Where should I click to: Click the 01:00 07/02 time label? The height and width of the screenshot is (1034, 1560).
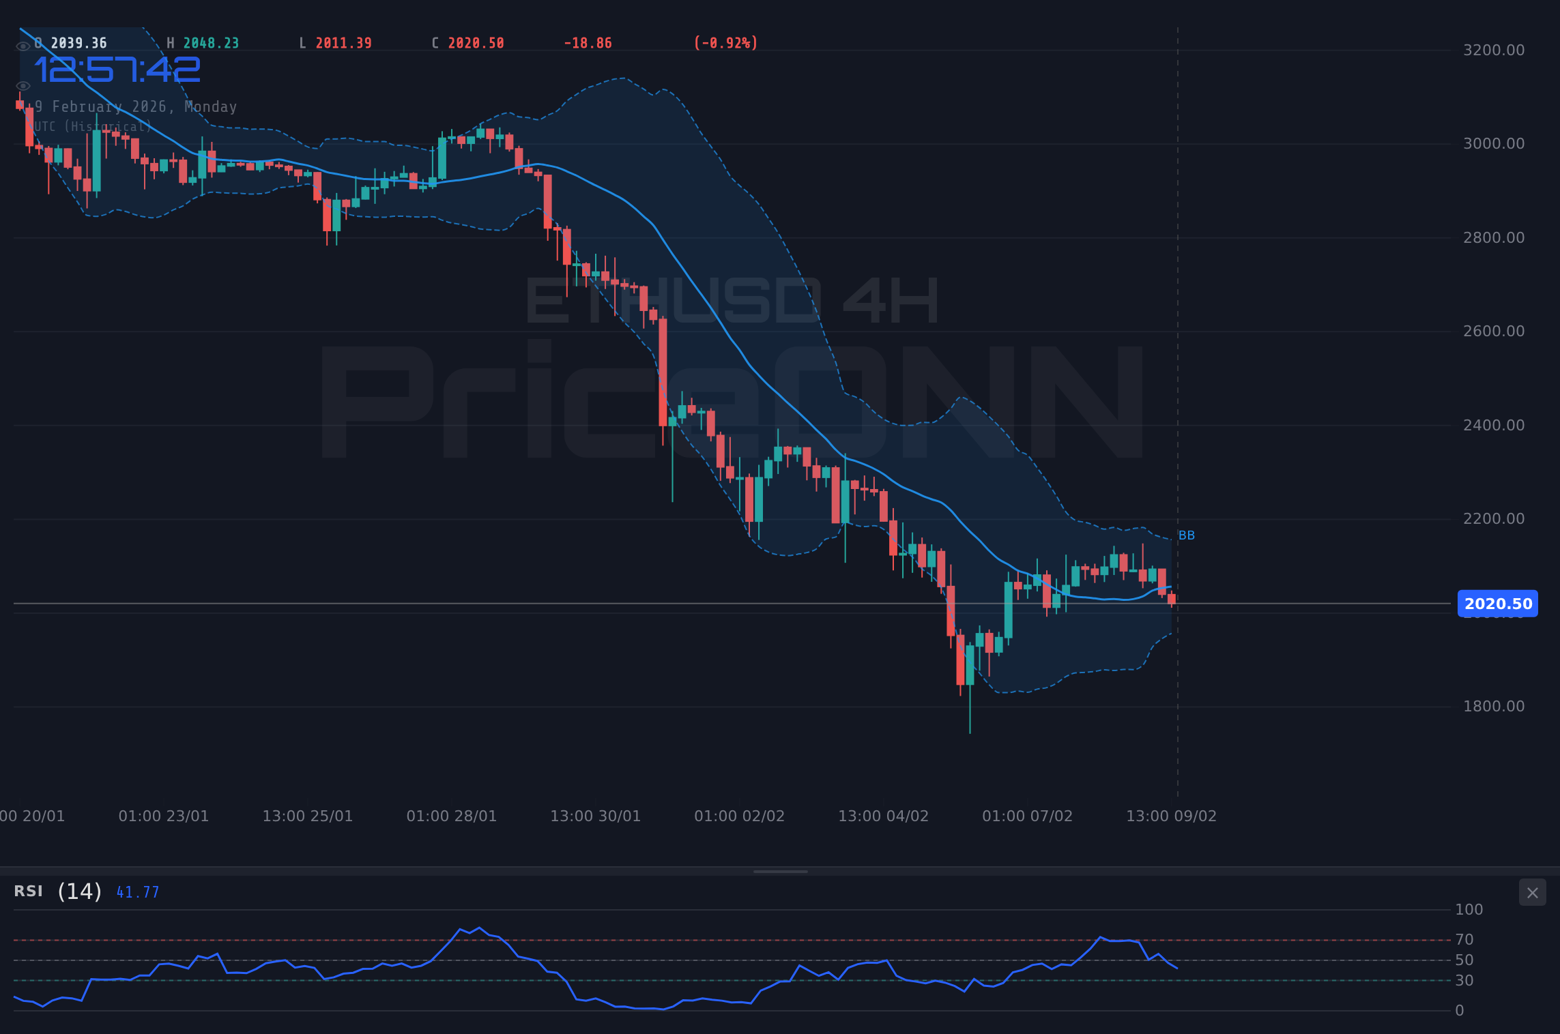(x=1028, y=816)
